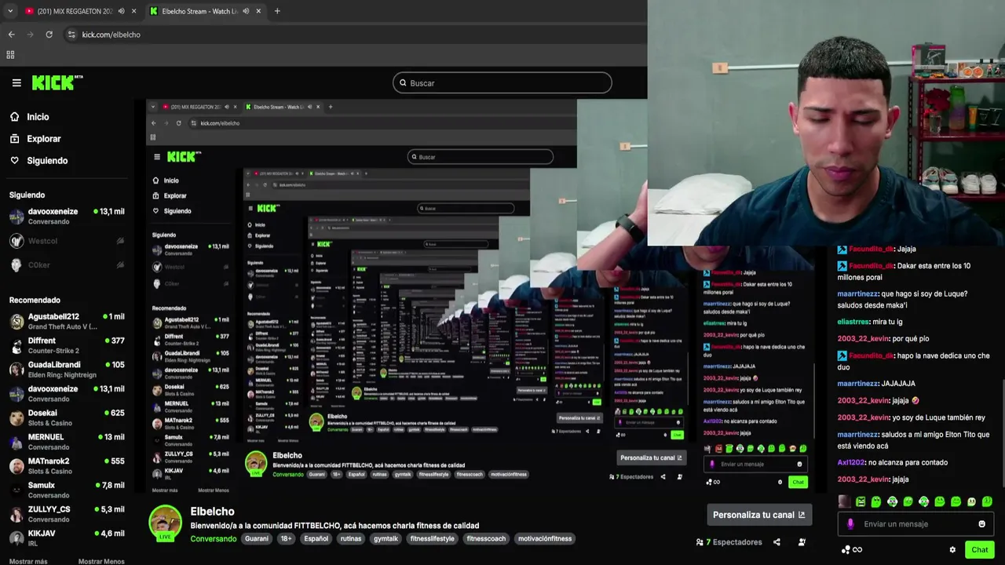
Task: Click the Buscar search field
Action: tap(502, 82)
